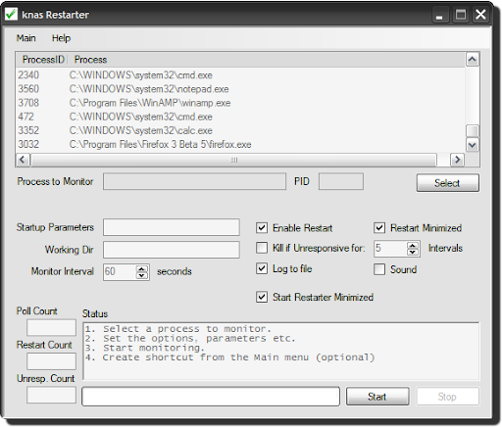This screenshot has height=427, width=502.
Task: Decrease Monitor Interval with down arrow
Action: point(142,275)
